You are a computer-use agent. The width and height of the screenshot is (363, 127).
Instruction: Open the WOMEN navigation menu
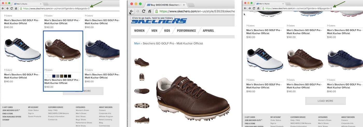point(139,31)
